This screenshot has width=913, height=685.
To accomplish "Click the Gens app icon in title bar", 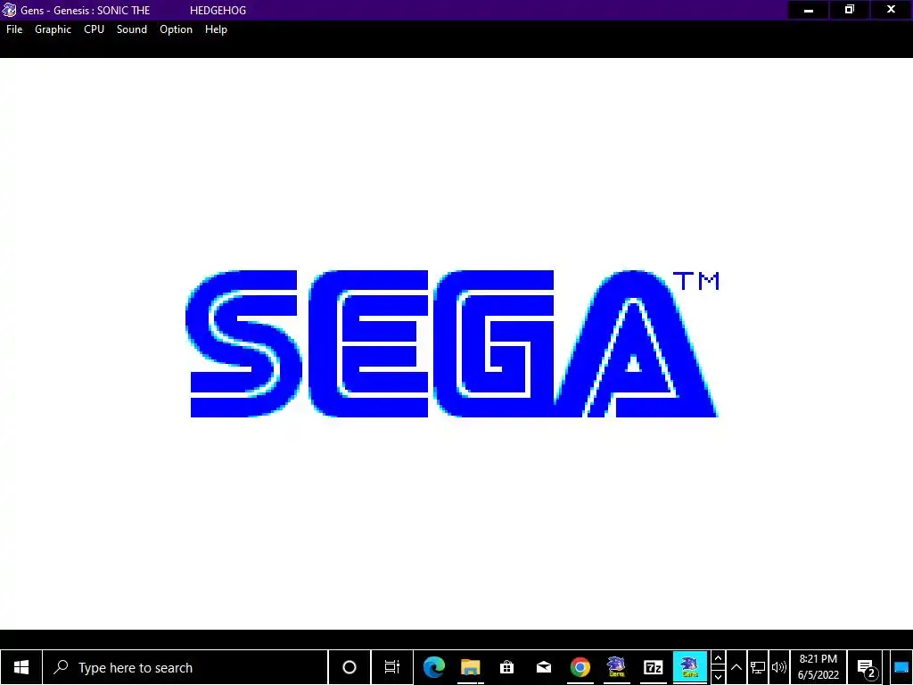I will click(x=9, y=10).
